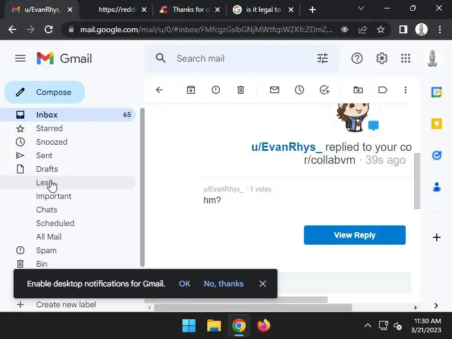
Task: Open the tab search dropdown
Action: point(361,8)
